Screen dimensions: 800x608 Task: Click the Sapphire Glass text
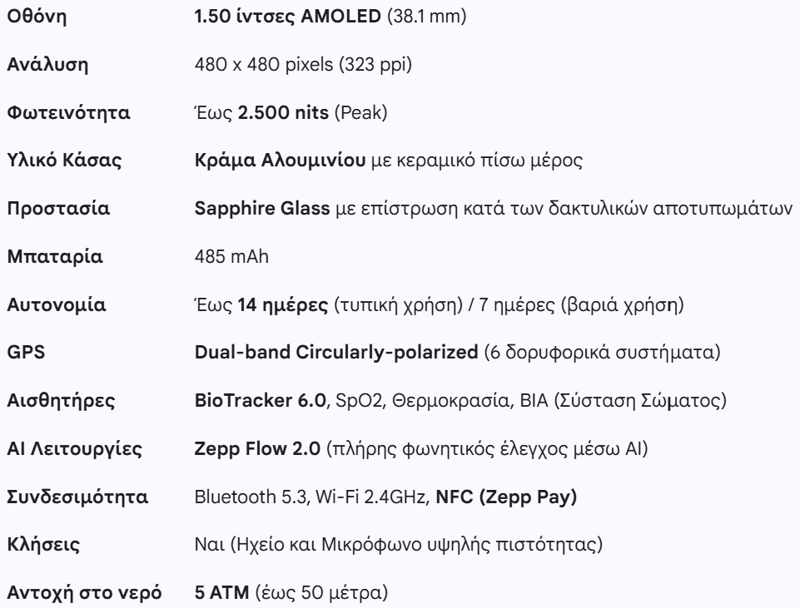[262, 209]
